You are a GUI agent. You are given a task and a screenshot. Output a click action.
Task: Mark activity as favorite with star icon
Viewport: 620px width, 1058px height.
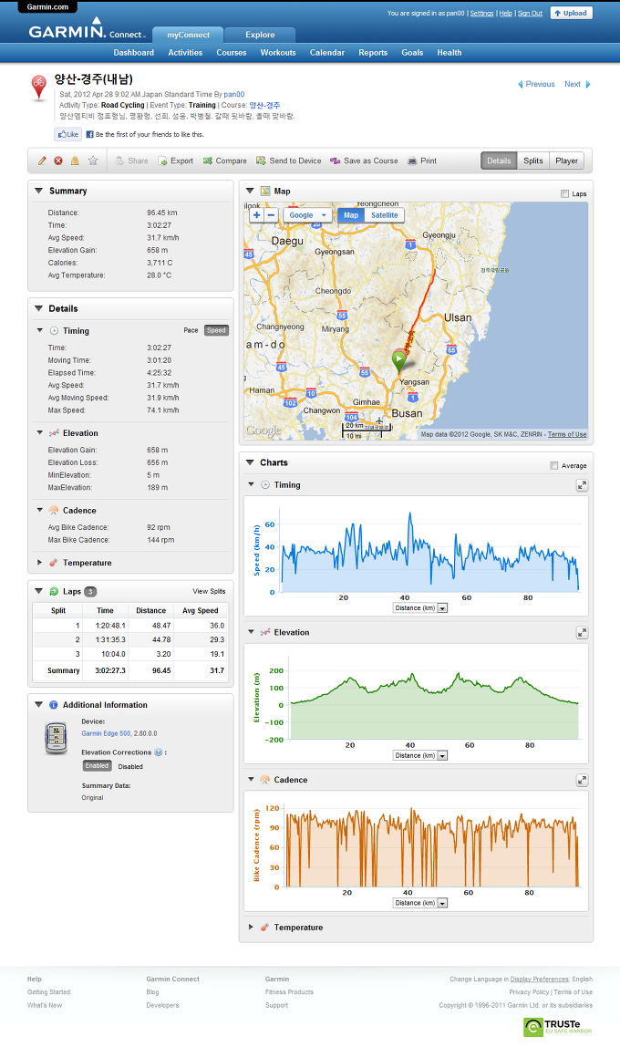pos(93,161)
